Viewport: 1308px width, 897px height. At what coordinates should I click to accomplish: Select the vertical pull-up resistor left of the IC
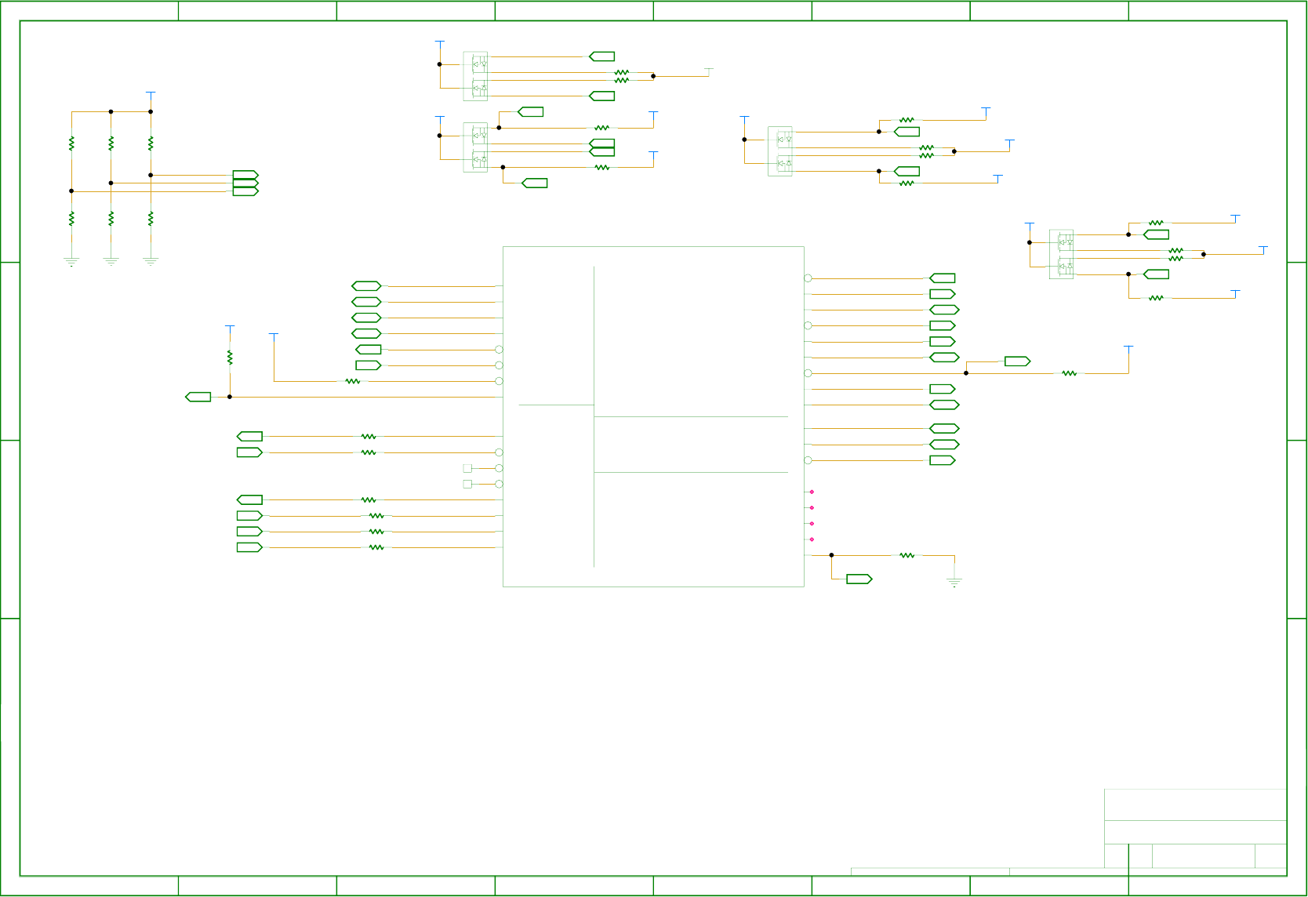click(230, 358)
